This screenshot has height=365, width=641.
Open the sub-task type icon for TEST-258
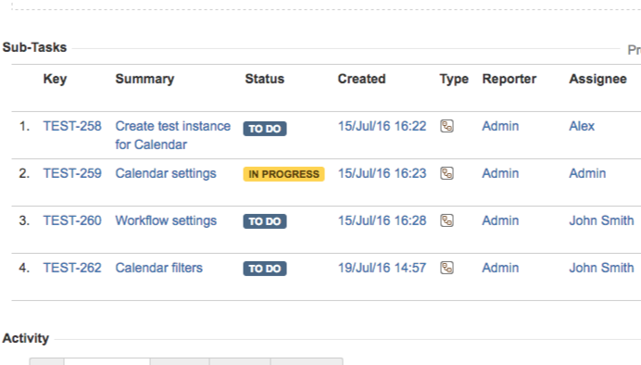pos(446,126)
